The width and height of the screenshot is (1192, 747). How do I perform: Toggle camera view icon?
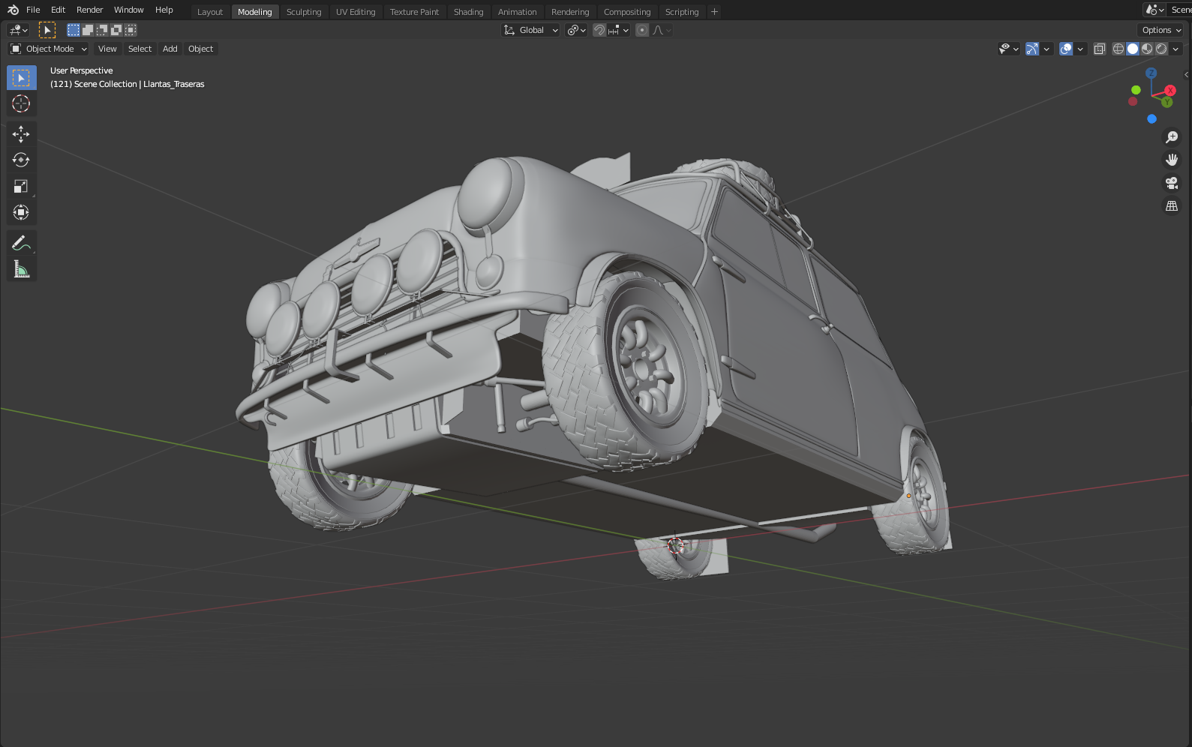point(1171,183)
